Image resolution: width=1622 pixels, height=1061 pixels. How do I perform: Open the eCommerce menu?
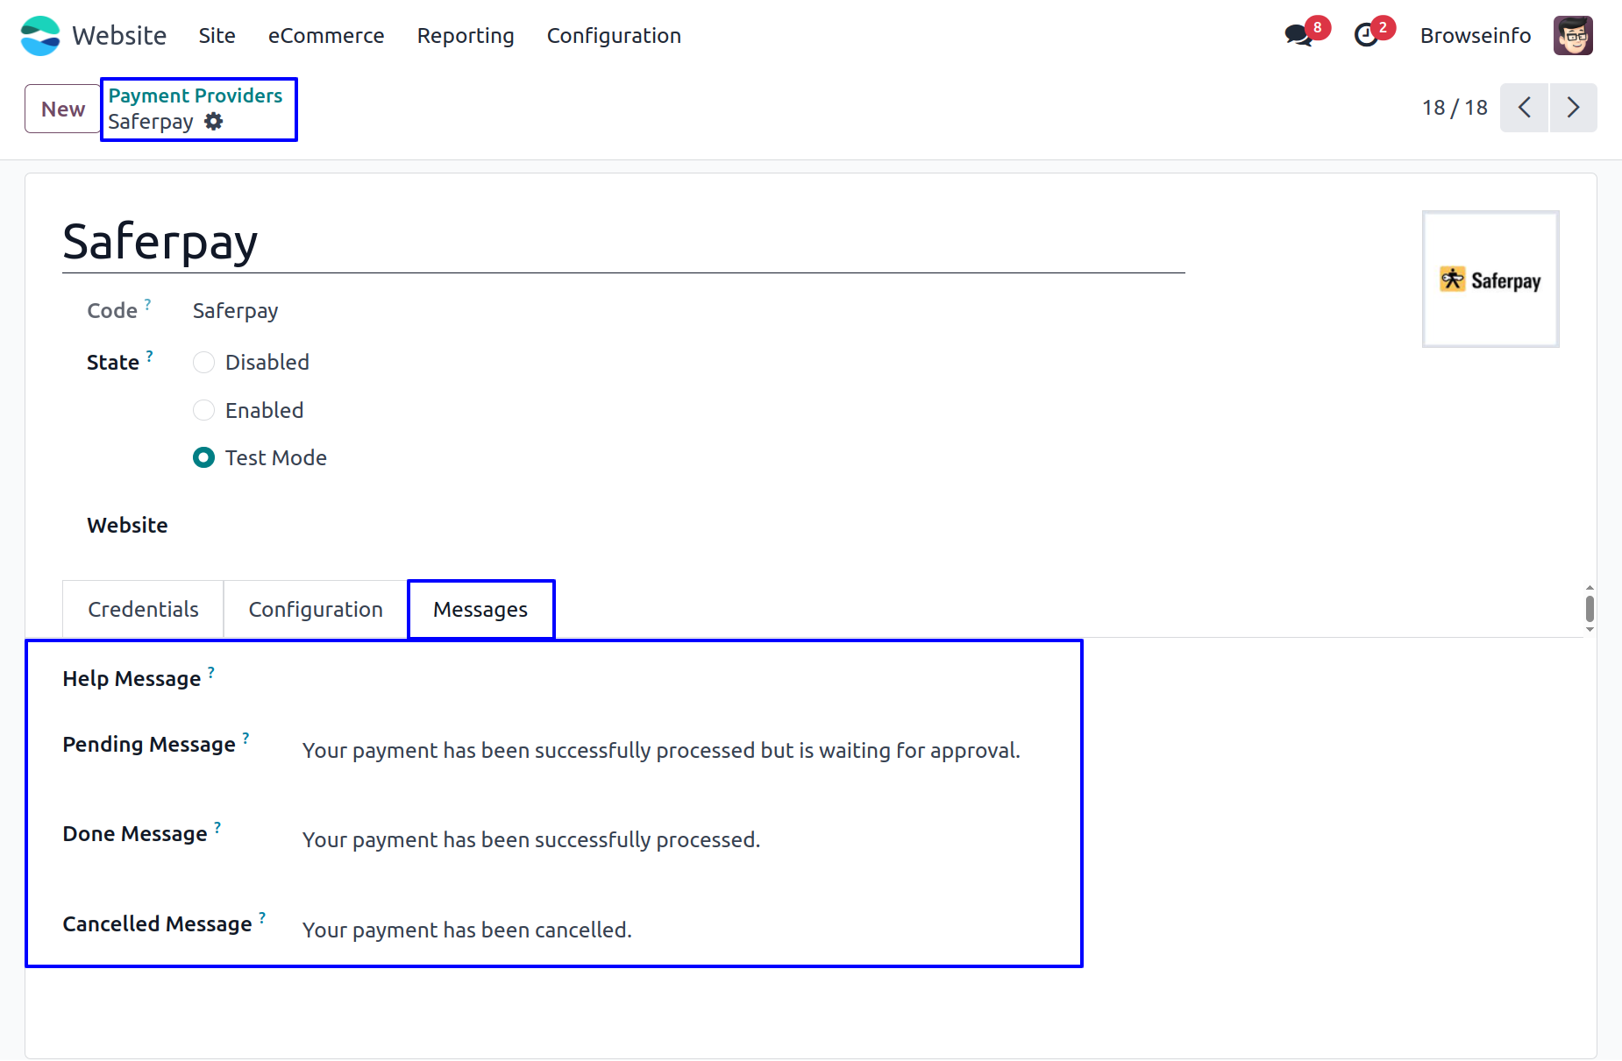click(326, 36)
